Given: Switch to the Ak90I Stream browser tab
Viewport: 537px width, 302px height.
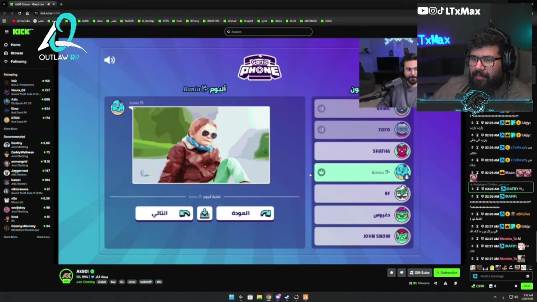Looking at the screenshot, I should (x=32, y=4).
